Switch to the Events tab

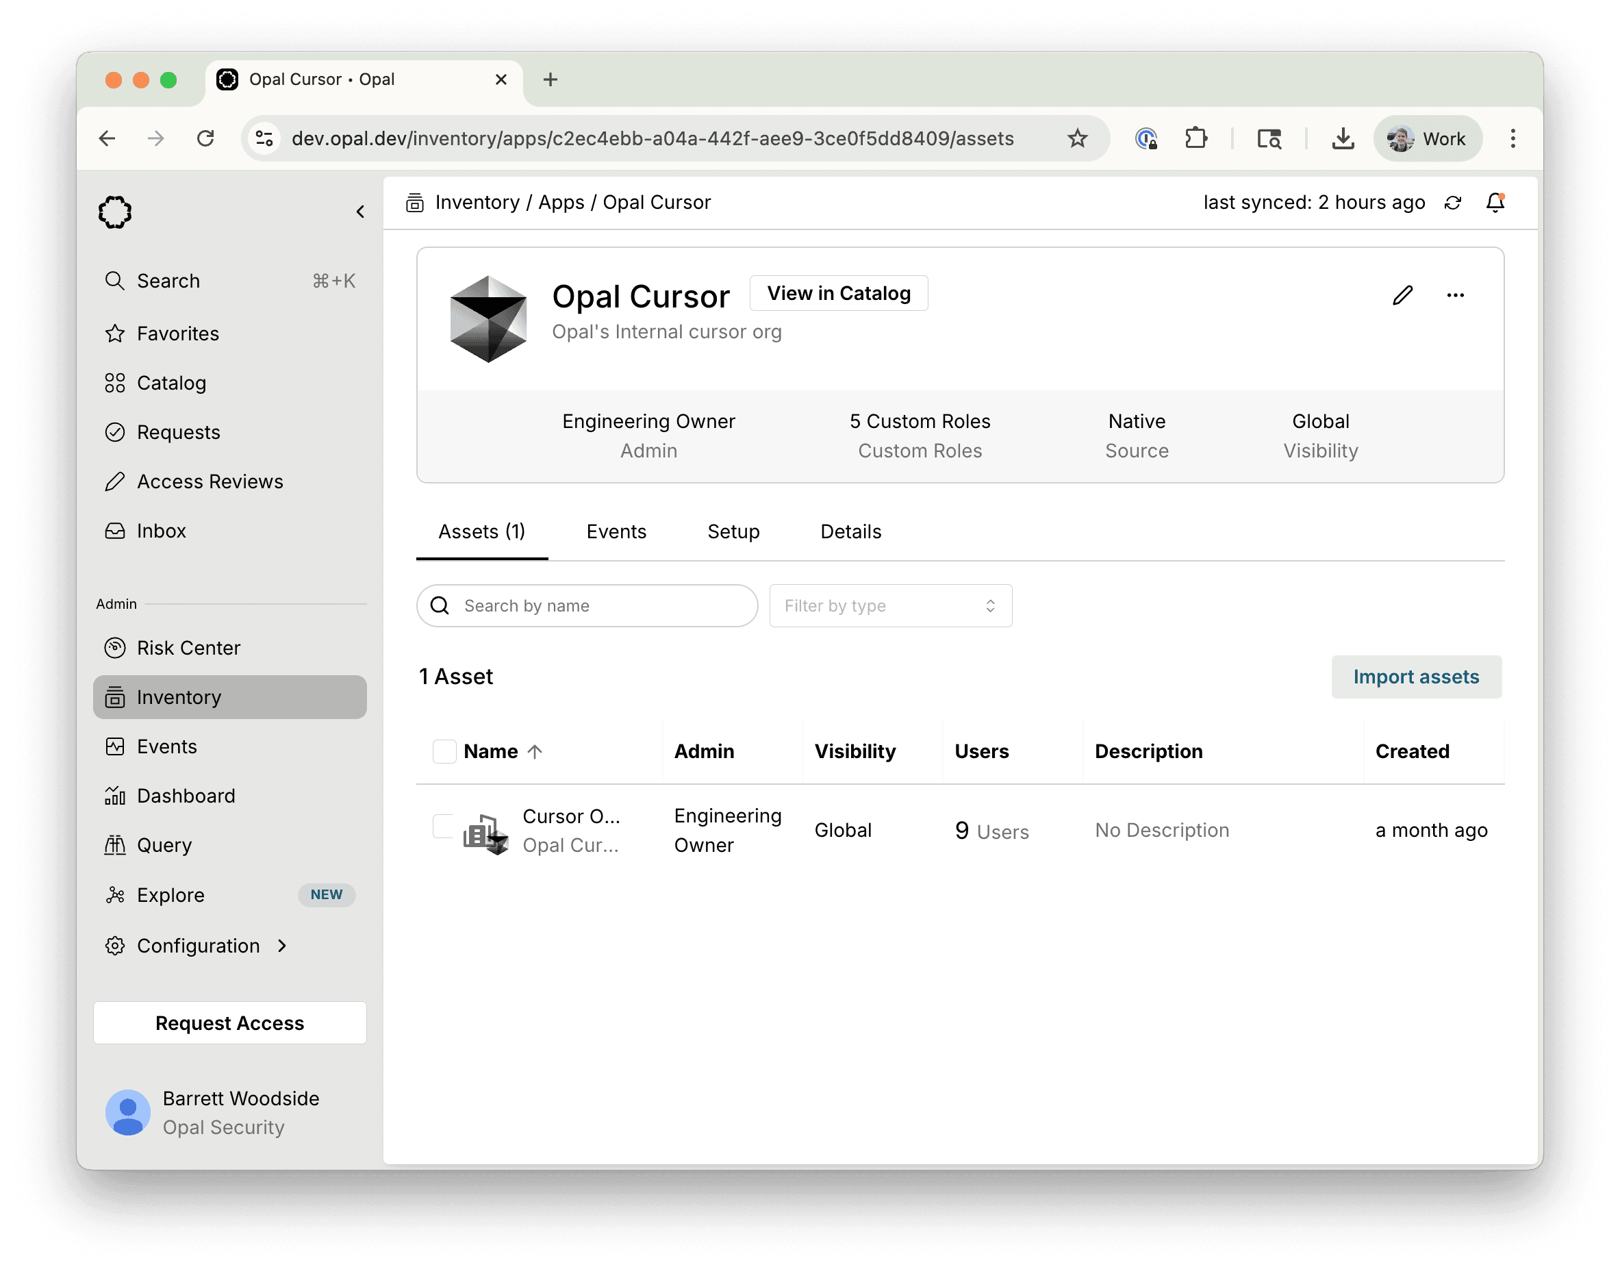click(616, 531)
